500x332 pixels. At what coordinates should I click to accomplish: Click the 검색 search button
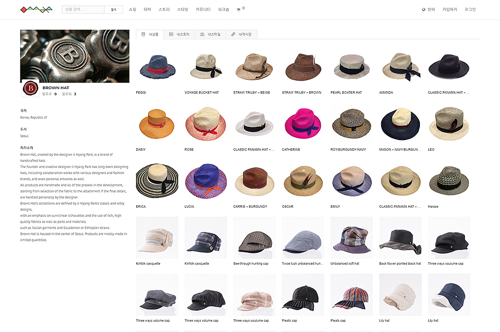click(x=113, y=10)
